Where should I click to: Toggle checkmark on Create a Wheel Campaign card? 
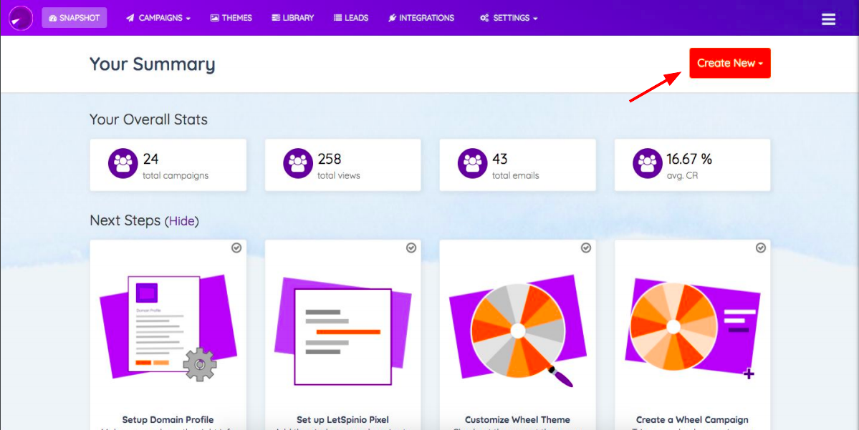pyautogui.click(x=761, y=248)
